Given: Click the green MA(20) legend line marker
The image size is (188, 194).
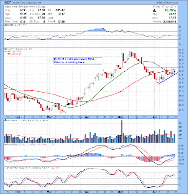Looking at the screenshot, I should [x=5, y=51].
